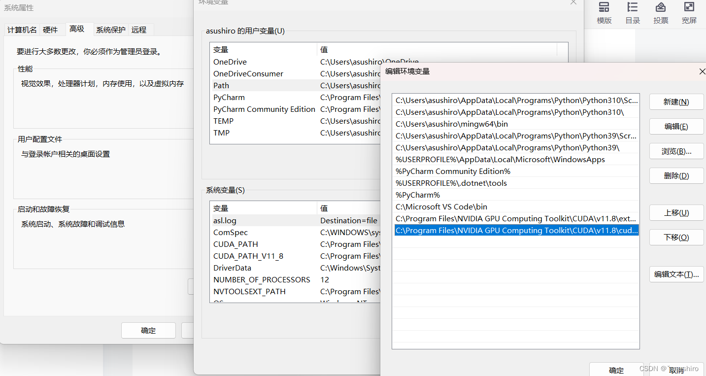Select the Microsoft\WindowsApps path entry

click(516, 160)
